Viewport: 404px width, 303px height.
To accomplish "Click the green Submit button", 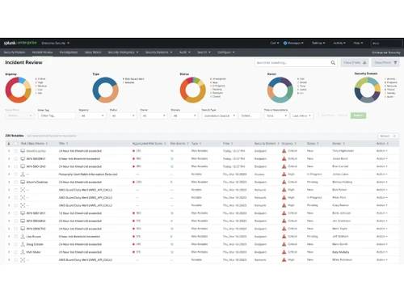I will [358, 116].
